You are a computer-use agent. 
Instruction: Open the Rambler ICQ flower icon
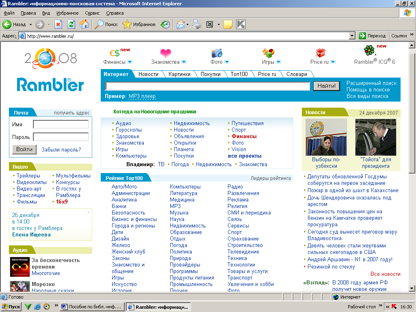[369, 50]
